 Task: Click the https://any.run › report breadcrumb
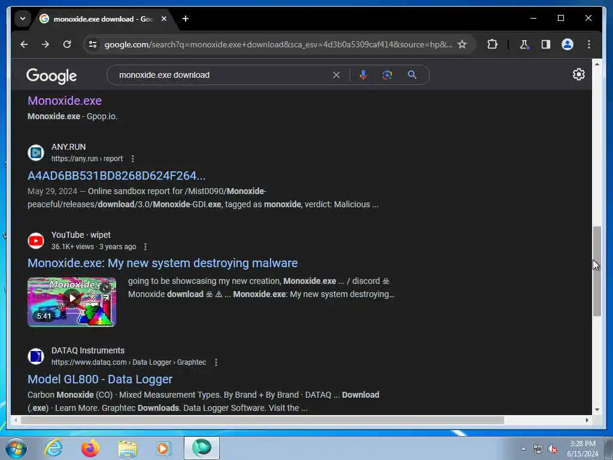(87, 158)
